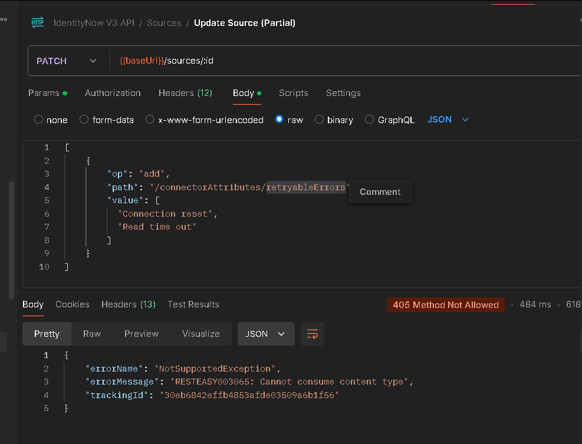Toggle the response word wrap icon
This screenshot has width=582, height=444.
tap(313, 334)
